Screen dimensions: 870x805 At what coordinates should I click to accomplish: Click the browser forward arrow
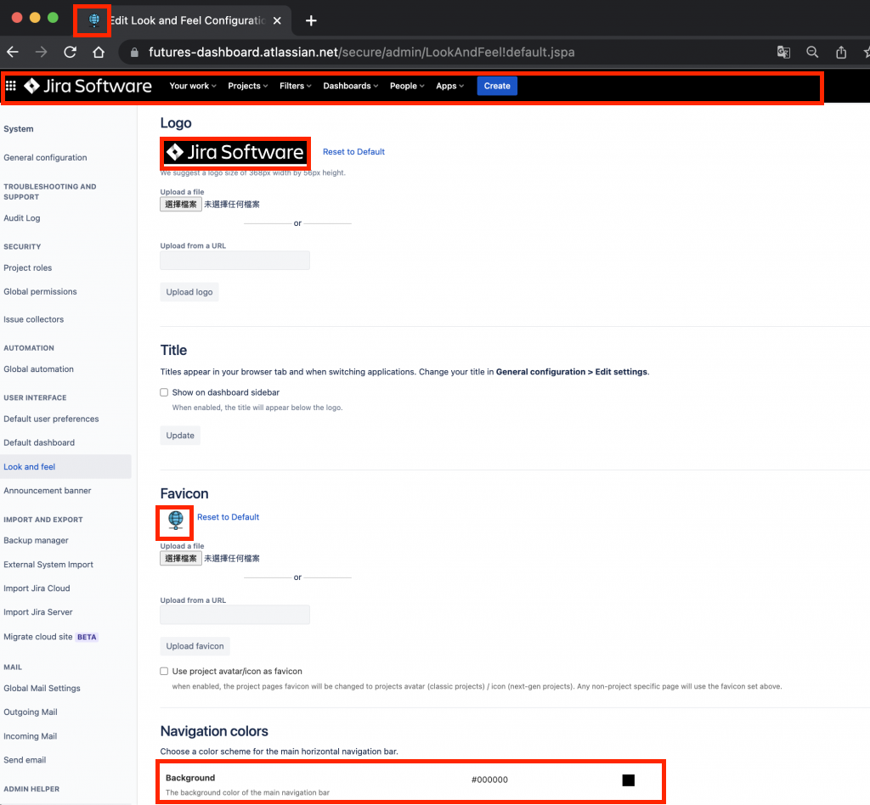[x=42, y=52]
